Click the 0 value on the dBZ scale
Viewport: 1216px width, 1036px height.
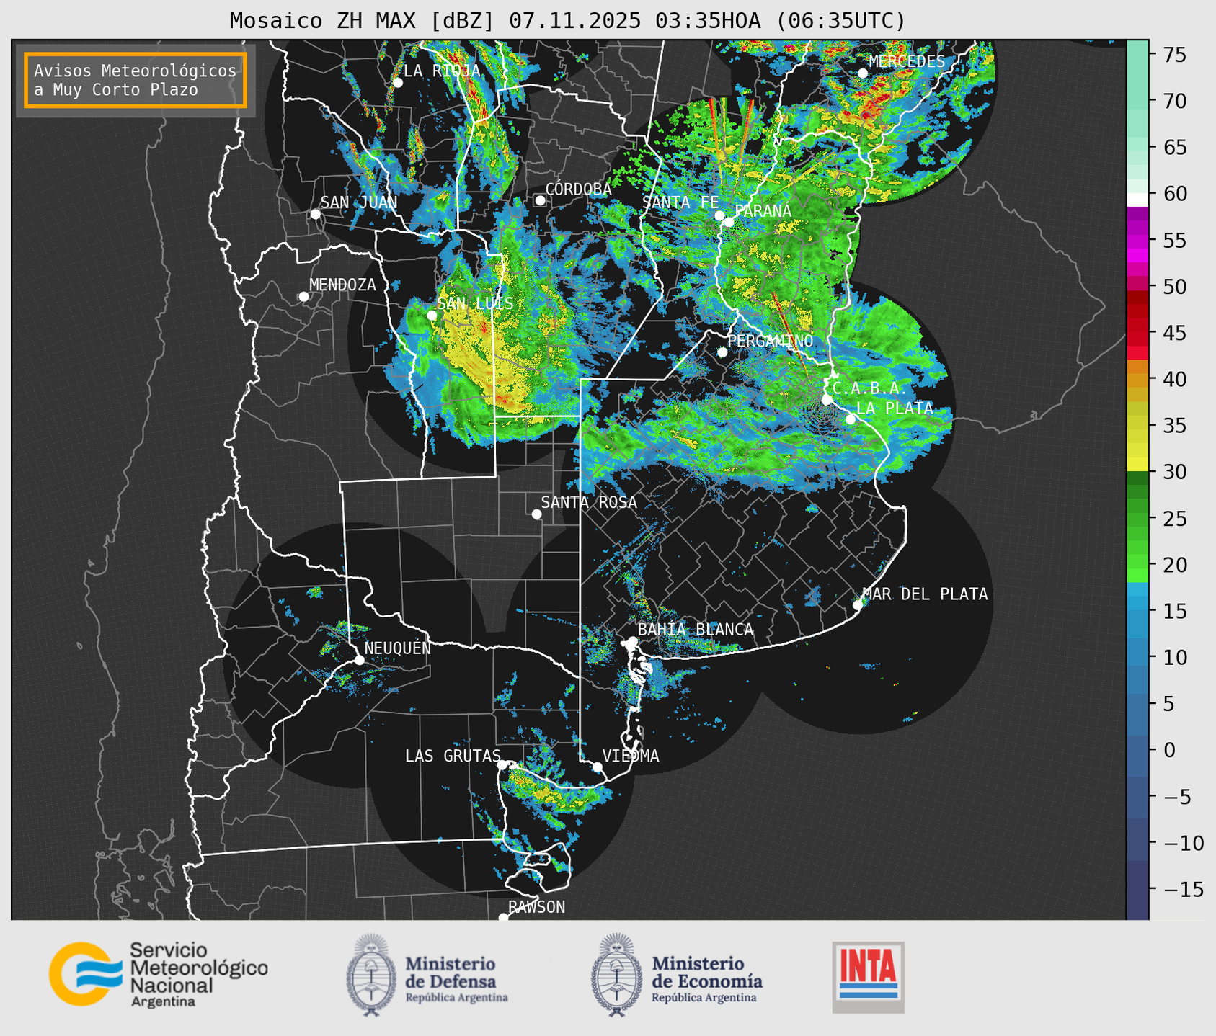pyautogui.click(x=1169, y=750)
